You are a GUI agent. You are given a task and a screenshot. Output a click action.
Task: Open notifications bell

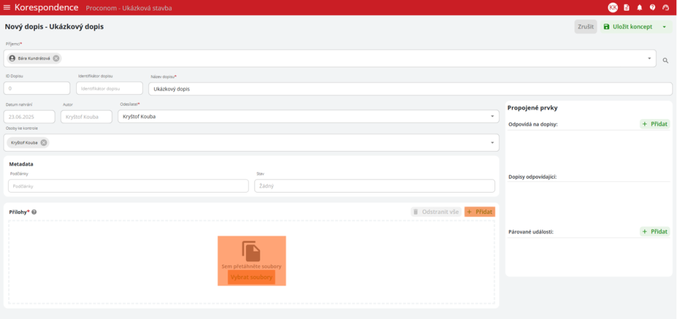[x=639, y=7]
